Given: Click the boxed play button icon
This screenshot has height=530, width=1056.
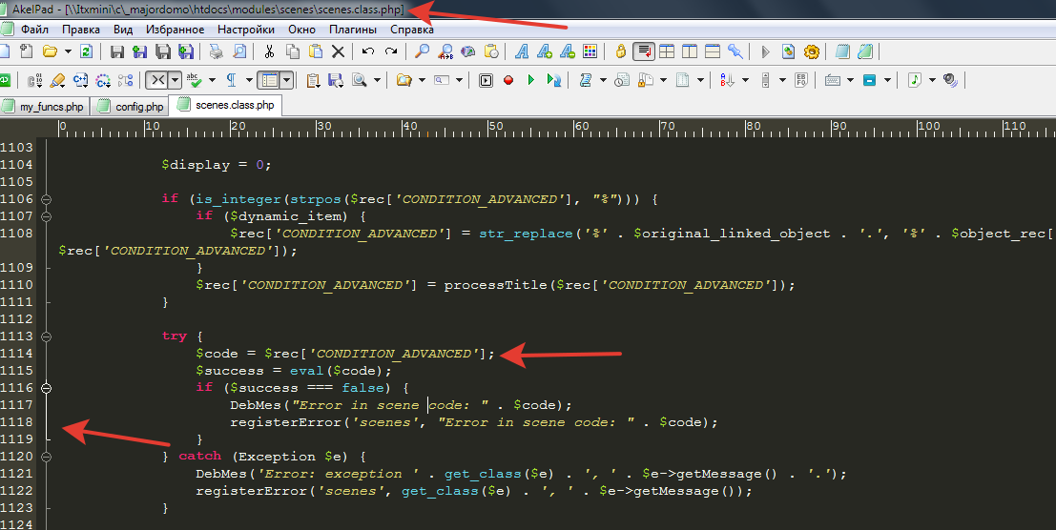Looking at the screenshot, I should [486, 80].
